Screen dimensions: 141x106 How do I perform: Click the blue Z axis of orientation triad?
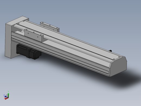pyautogui.click(x=6, y=97)
